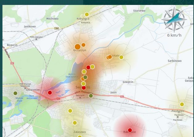Image resolution: width=194 pixels, height=137 pixels.
Task: Select the PKM-Ligowiec station label
Action: click(36, 37)
